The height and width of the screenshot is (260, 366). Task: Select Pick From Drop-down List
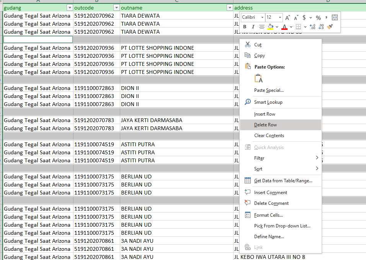click(x=281, y=226)
